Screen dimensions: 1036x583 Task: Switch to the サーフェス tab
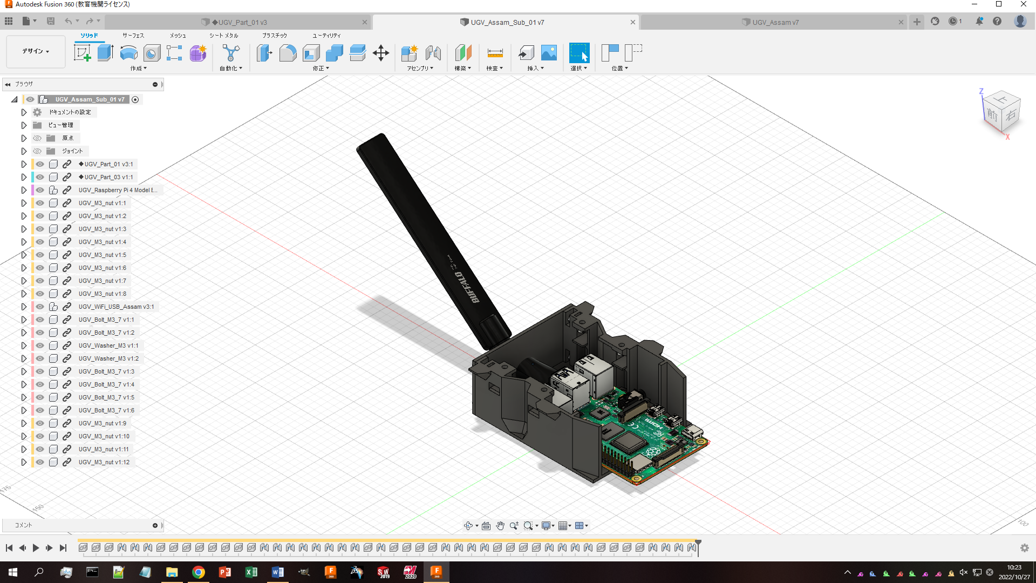[x=133, y=36]
